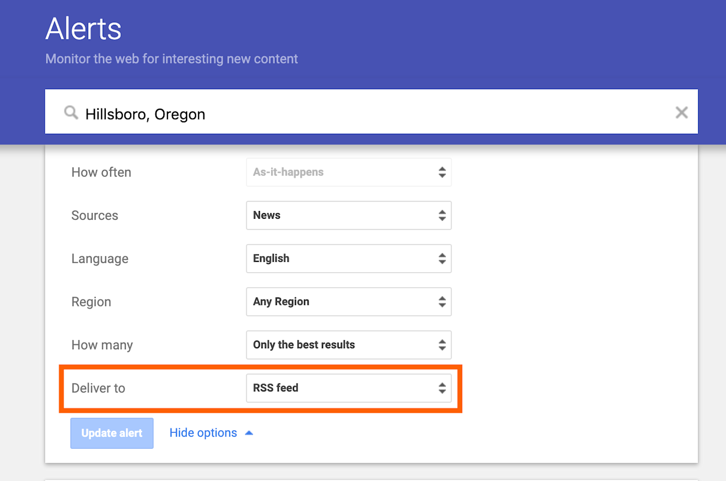
Task: Click the 'How many' row label
Action: [x=102, y=345]
